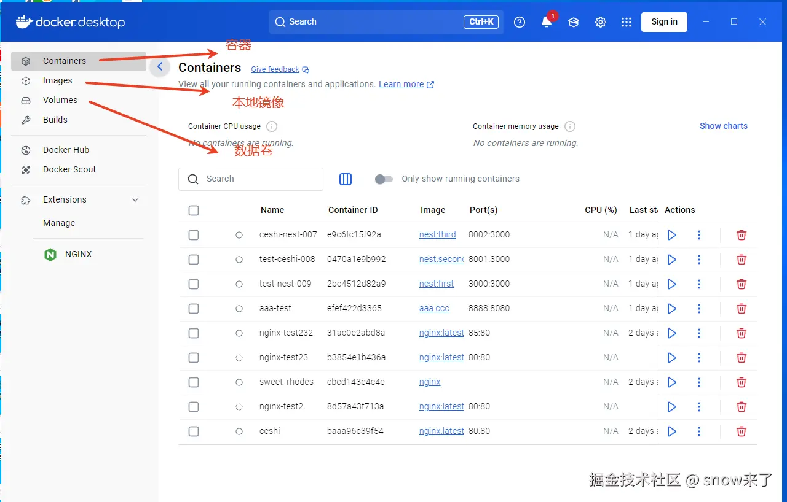
Task: Go to Builds in the sidebar
Action: coord(79,120)
